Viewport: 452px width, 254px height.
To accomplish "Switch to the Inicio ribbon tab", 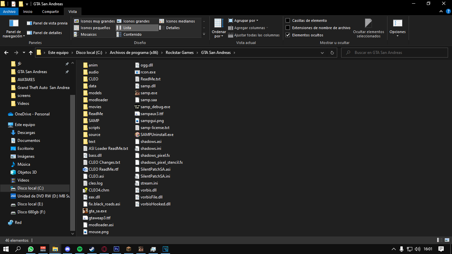I will (x=28, y=12).
